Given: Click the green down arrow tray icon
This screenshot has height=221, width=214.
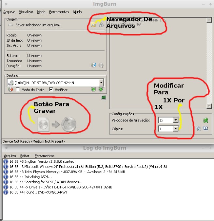Looking at the screenshot, I should point(101,90).
